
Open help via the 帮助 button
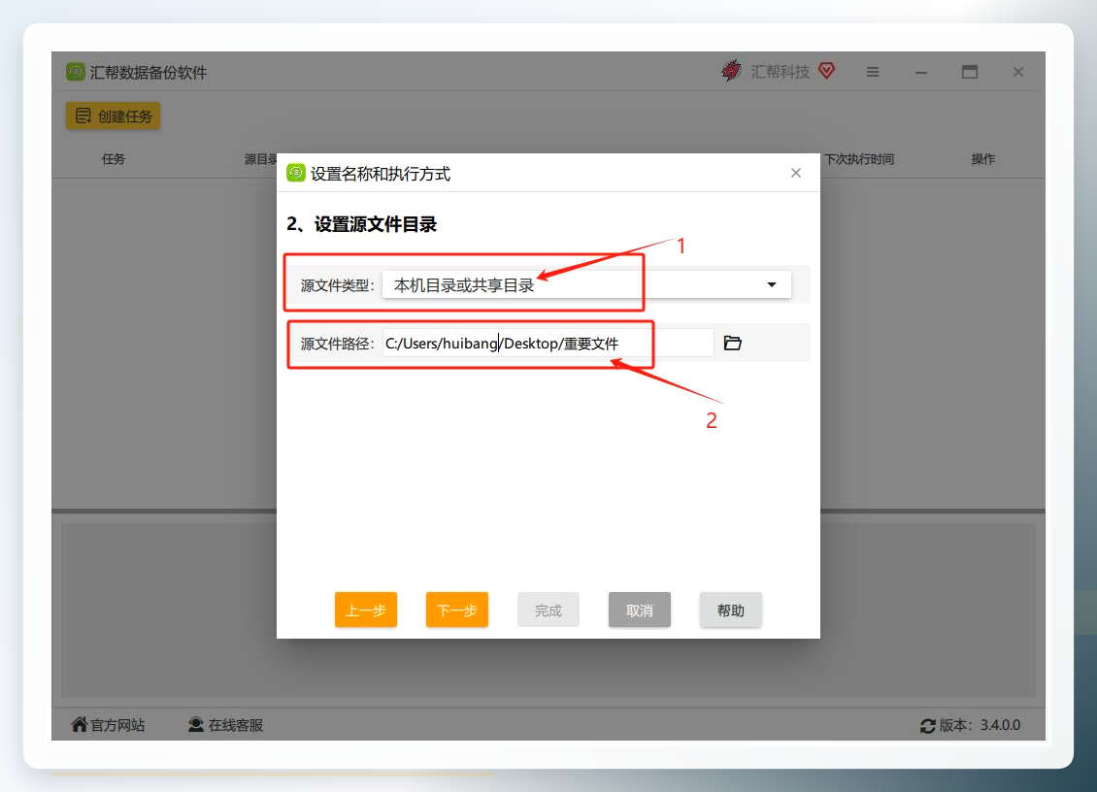click(730, 610)
